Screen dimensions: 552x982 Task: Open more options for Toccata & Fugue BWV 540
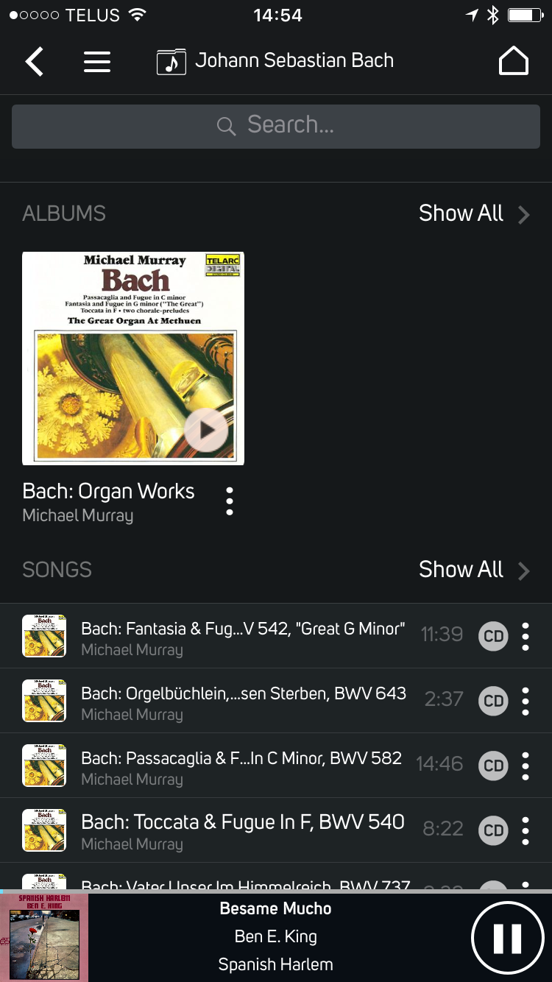coord(525,831)
